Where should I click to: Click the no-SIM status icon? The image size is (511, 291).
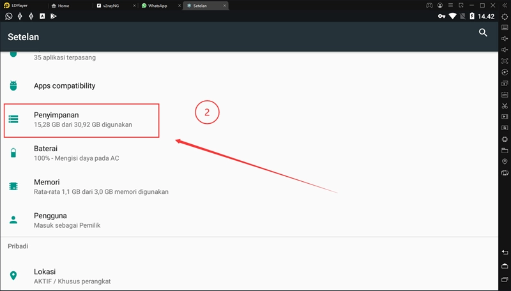[462, 17]
